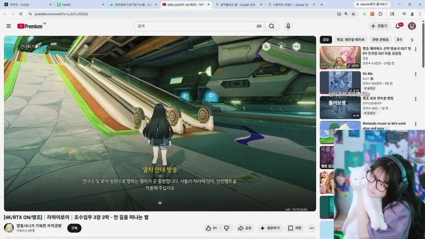Image resolution: width=425 pixels, height=239 pixels.
Task: Share the video via 공유
Action: click(244, 228)
